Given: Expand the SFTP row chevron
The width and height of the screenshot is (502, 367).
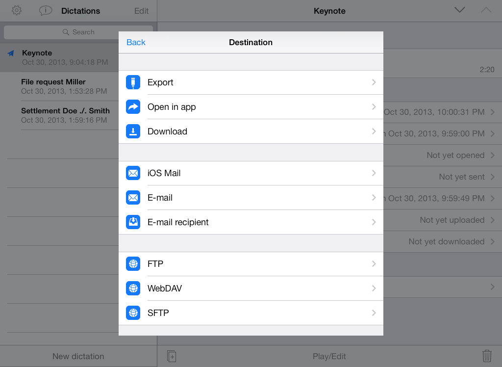Looking at the screenshot, I should click(x=374, y=313).
